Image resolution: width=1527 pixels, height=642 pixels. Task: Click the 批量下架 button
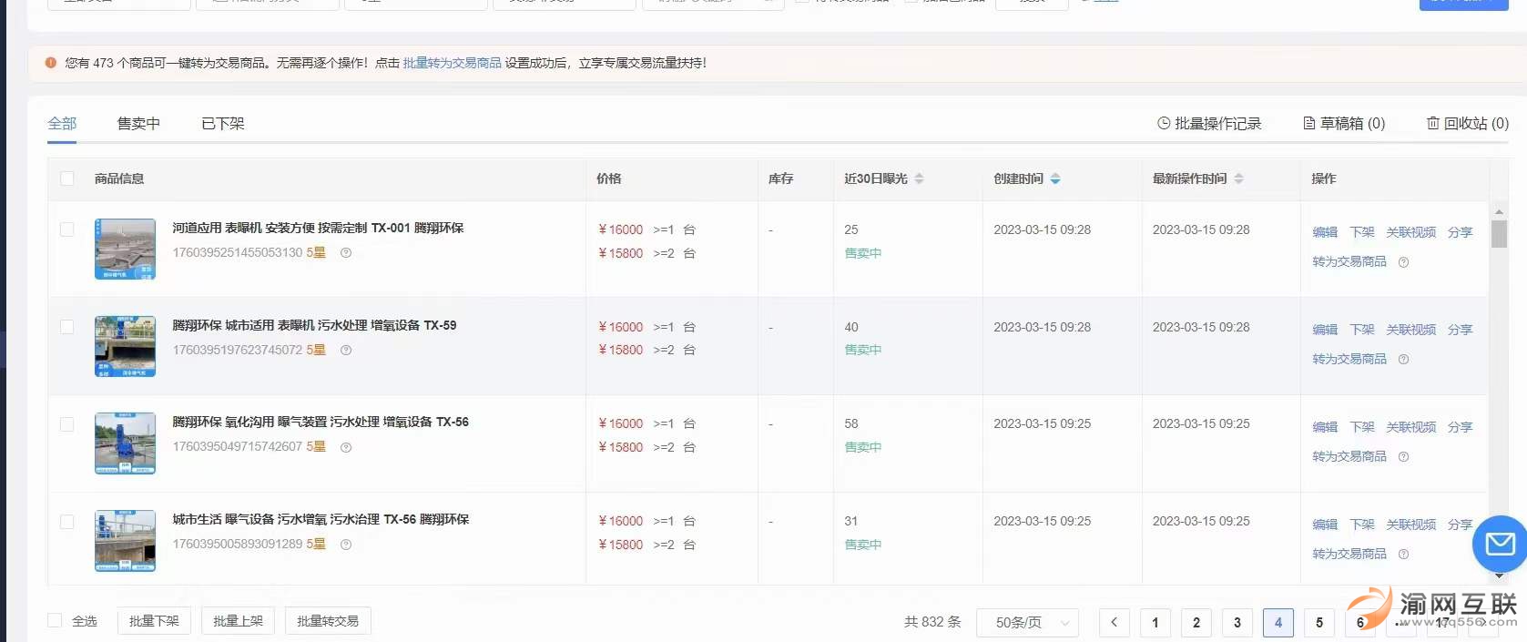(154, 621)
